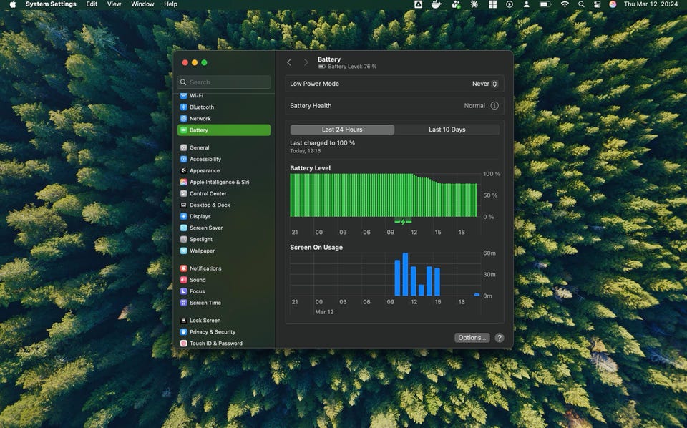Open Bluetooth settings in sidebar
The width and height of the screenshot is (687, 428).
(x=201, y=107)
